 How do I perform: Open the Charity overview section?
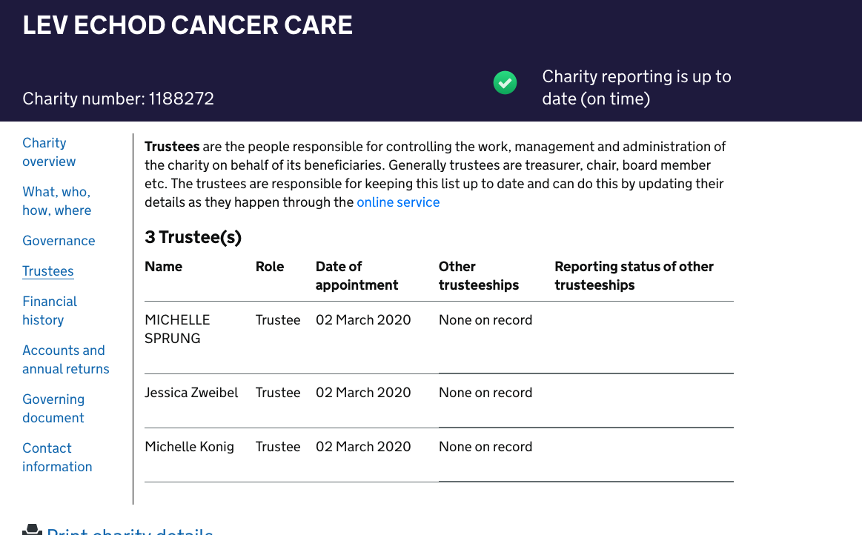coord(49,153)
